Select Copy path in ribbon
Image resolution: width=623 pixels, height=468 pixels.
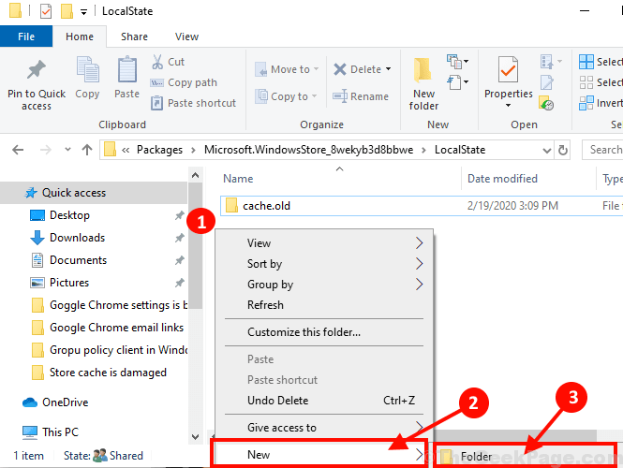point(184,82)
